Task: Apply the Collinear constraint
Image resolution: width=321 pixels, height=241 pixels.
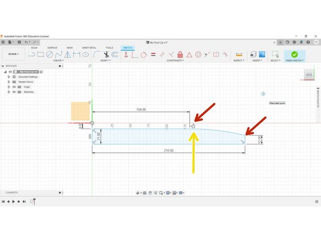Action: (207, 54)
